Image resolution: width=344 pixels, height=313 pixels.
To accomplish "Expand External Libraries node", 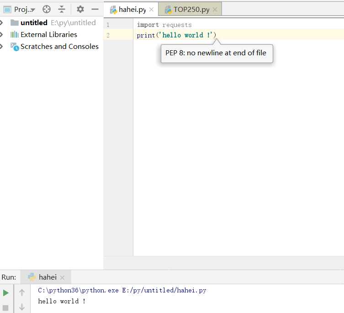I will click(1, 34).
